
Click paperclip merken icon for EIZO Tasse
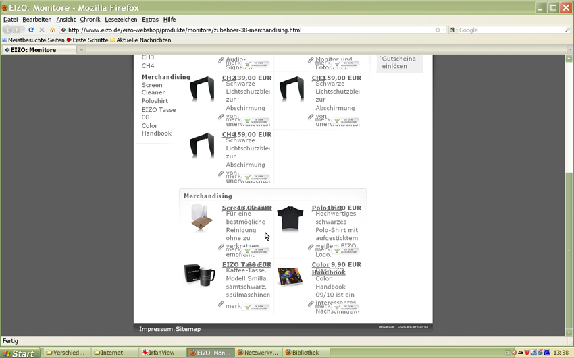221,304
